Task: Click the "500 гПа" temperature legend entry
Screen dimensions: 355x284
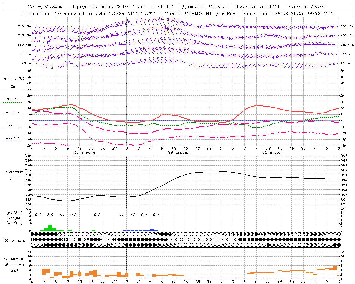Action: point(13,138)
